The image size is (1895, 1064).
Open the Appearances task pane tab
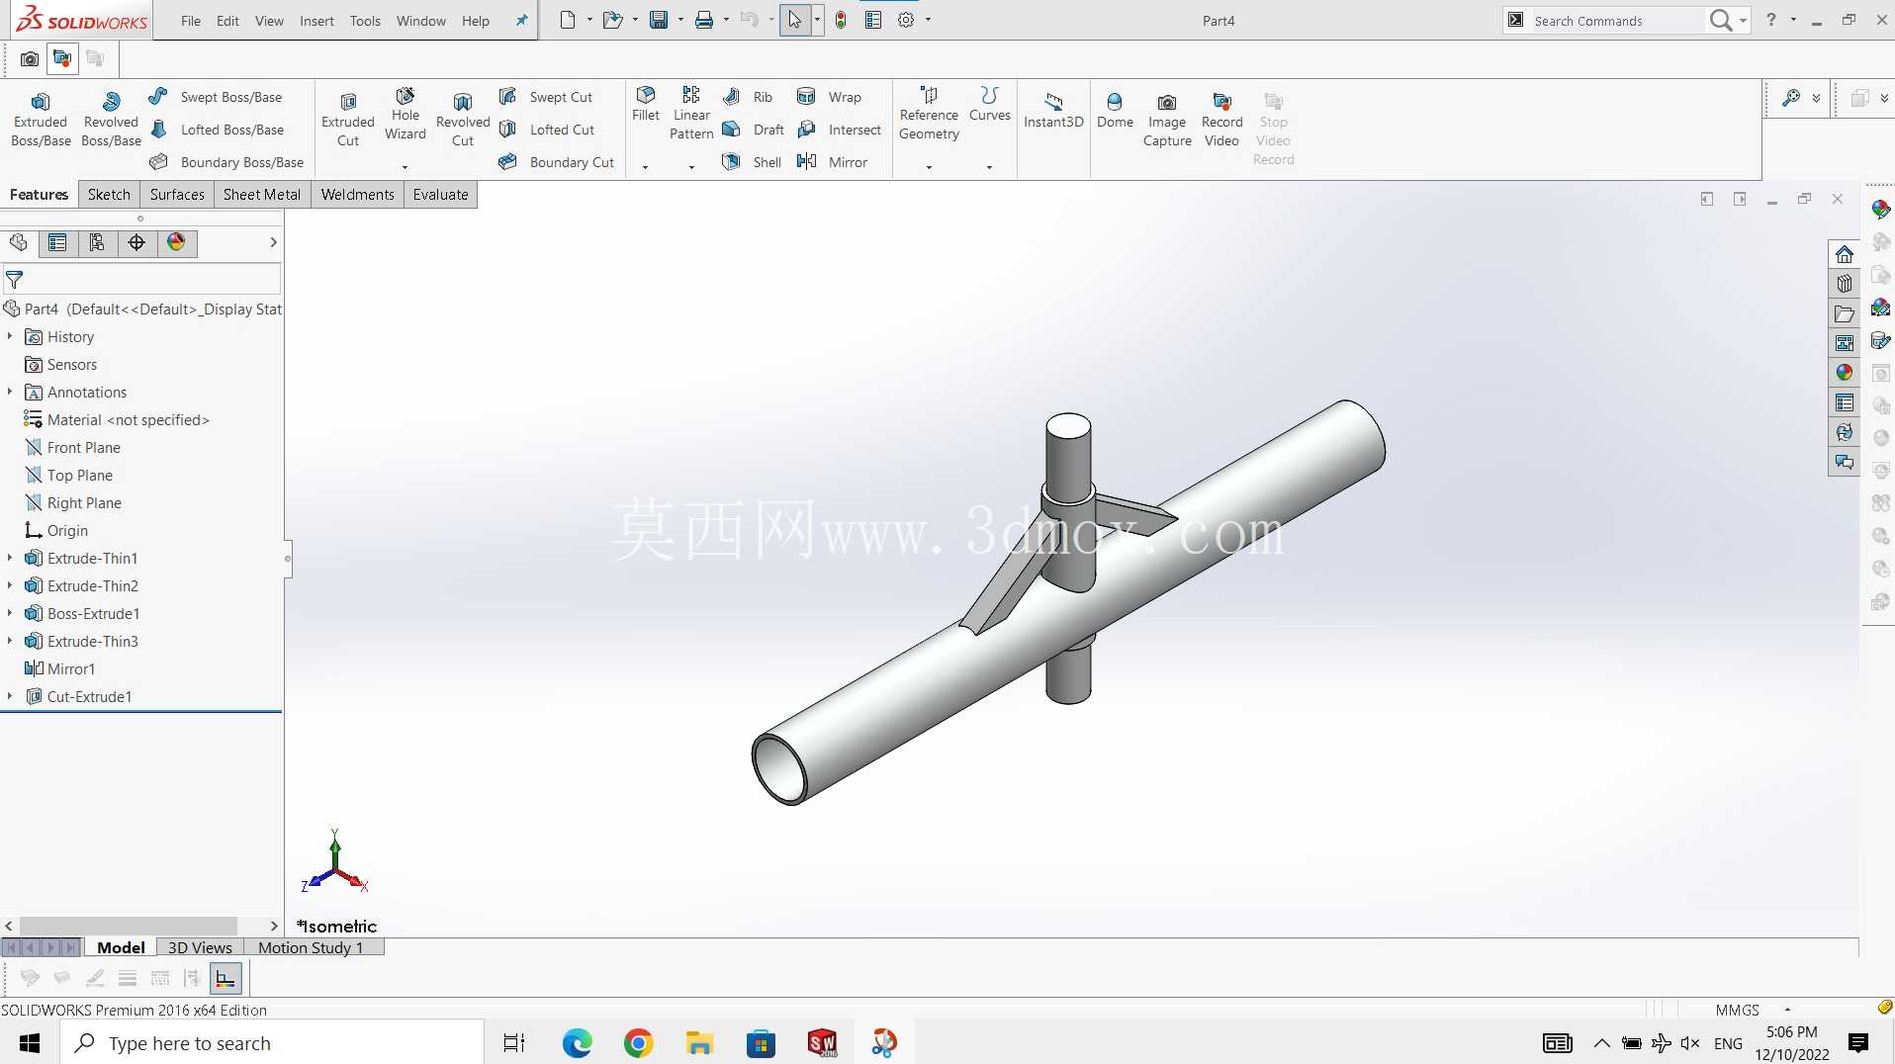(1844, 373)
